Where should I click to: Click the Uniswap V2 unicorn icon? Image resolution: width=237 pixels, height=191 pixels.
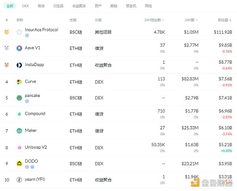[x=19, y=147]
